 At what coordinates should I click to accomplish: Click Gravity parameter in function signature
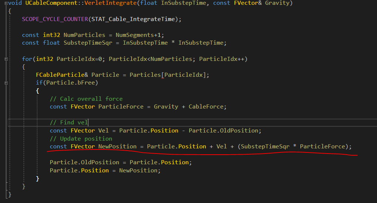point(277,3)
